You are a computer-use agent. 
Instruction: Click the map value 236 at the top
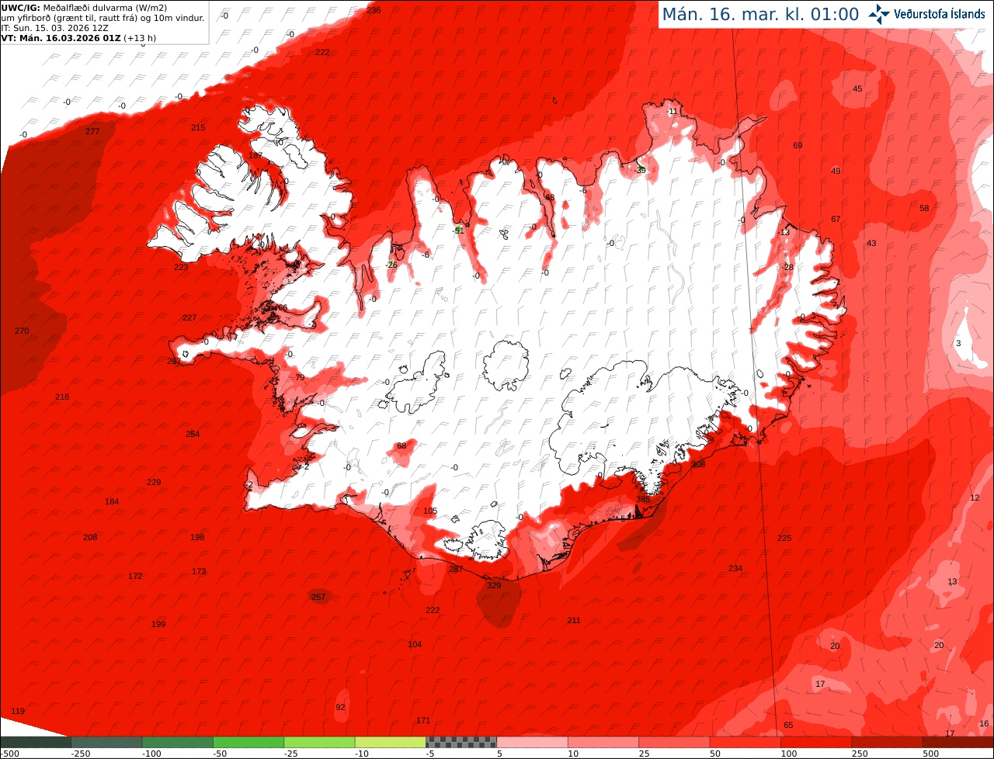tap(374, 10)
